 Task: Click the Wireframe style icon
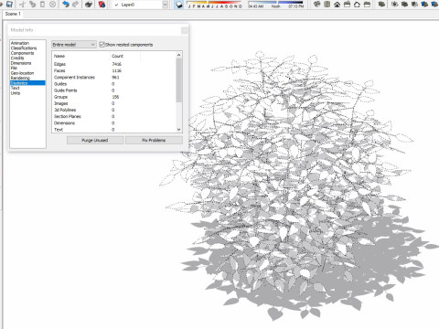point(395,5)
